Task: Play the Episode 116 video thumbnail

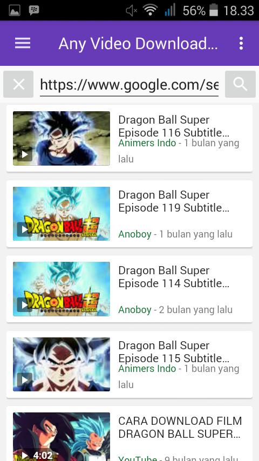Action: coord(62,139)
